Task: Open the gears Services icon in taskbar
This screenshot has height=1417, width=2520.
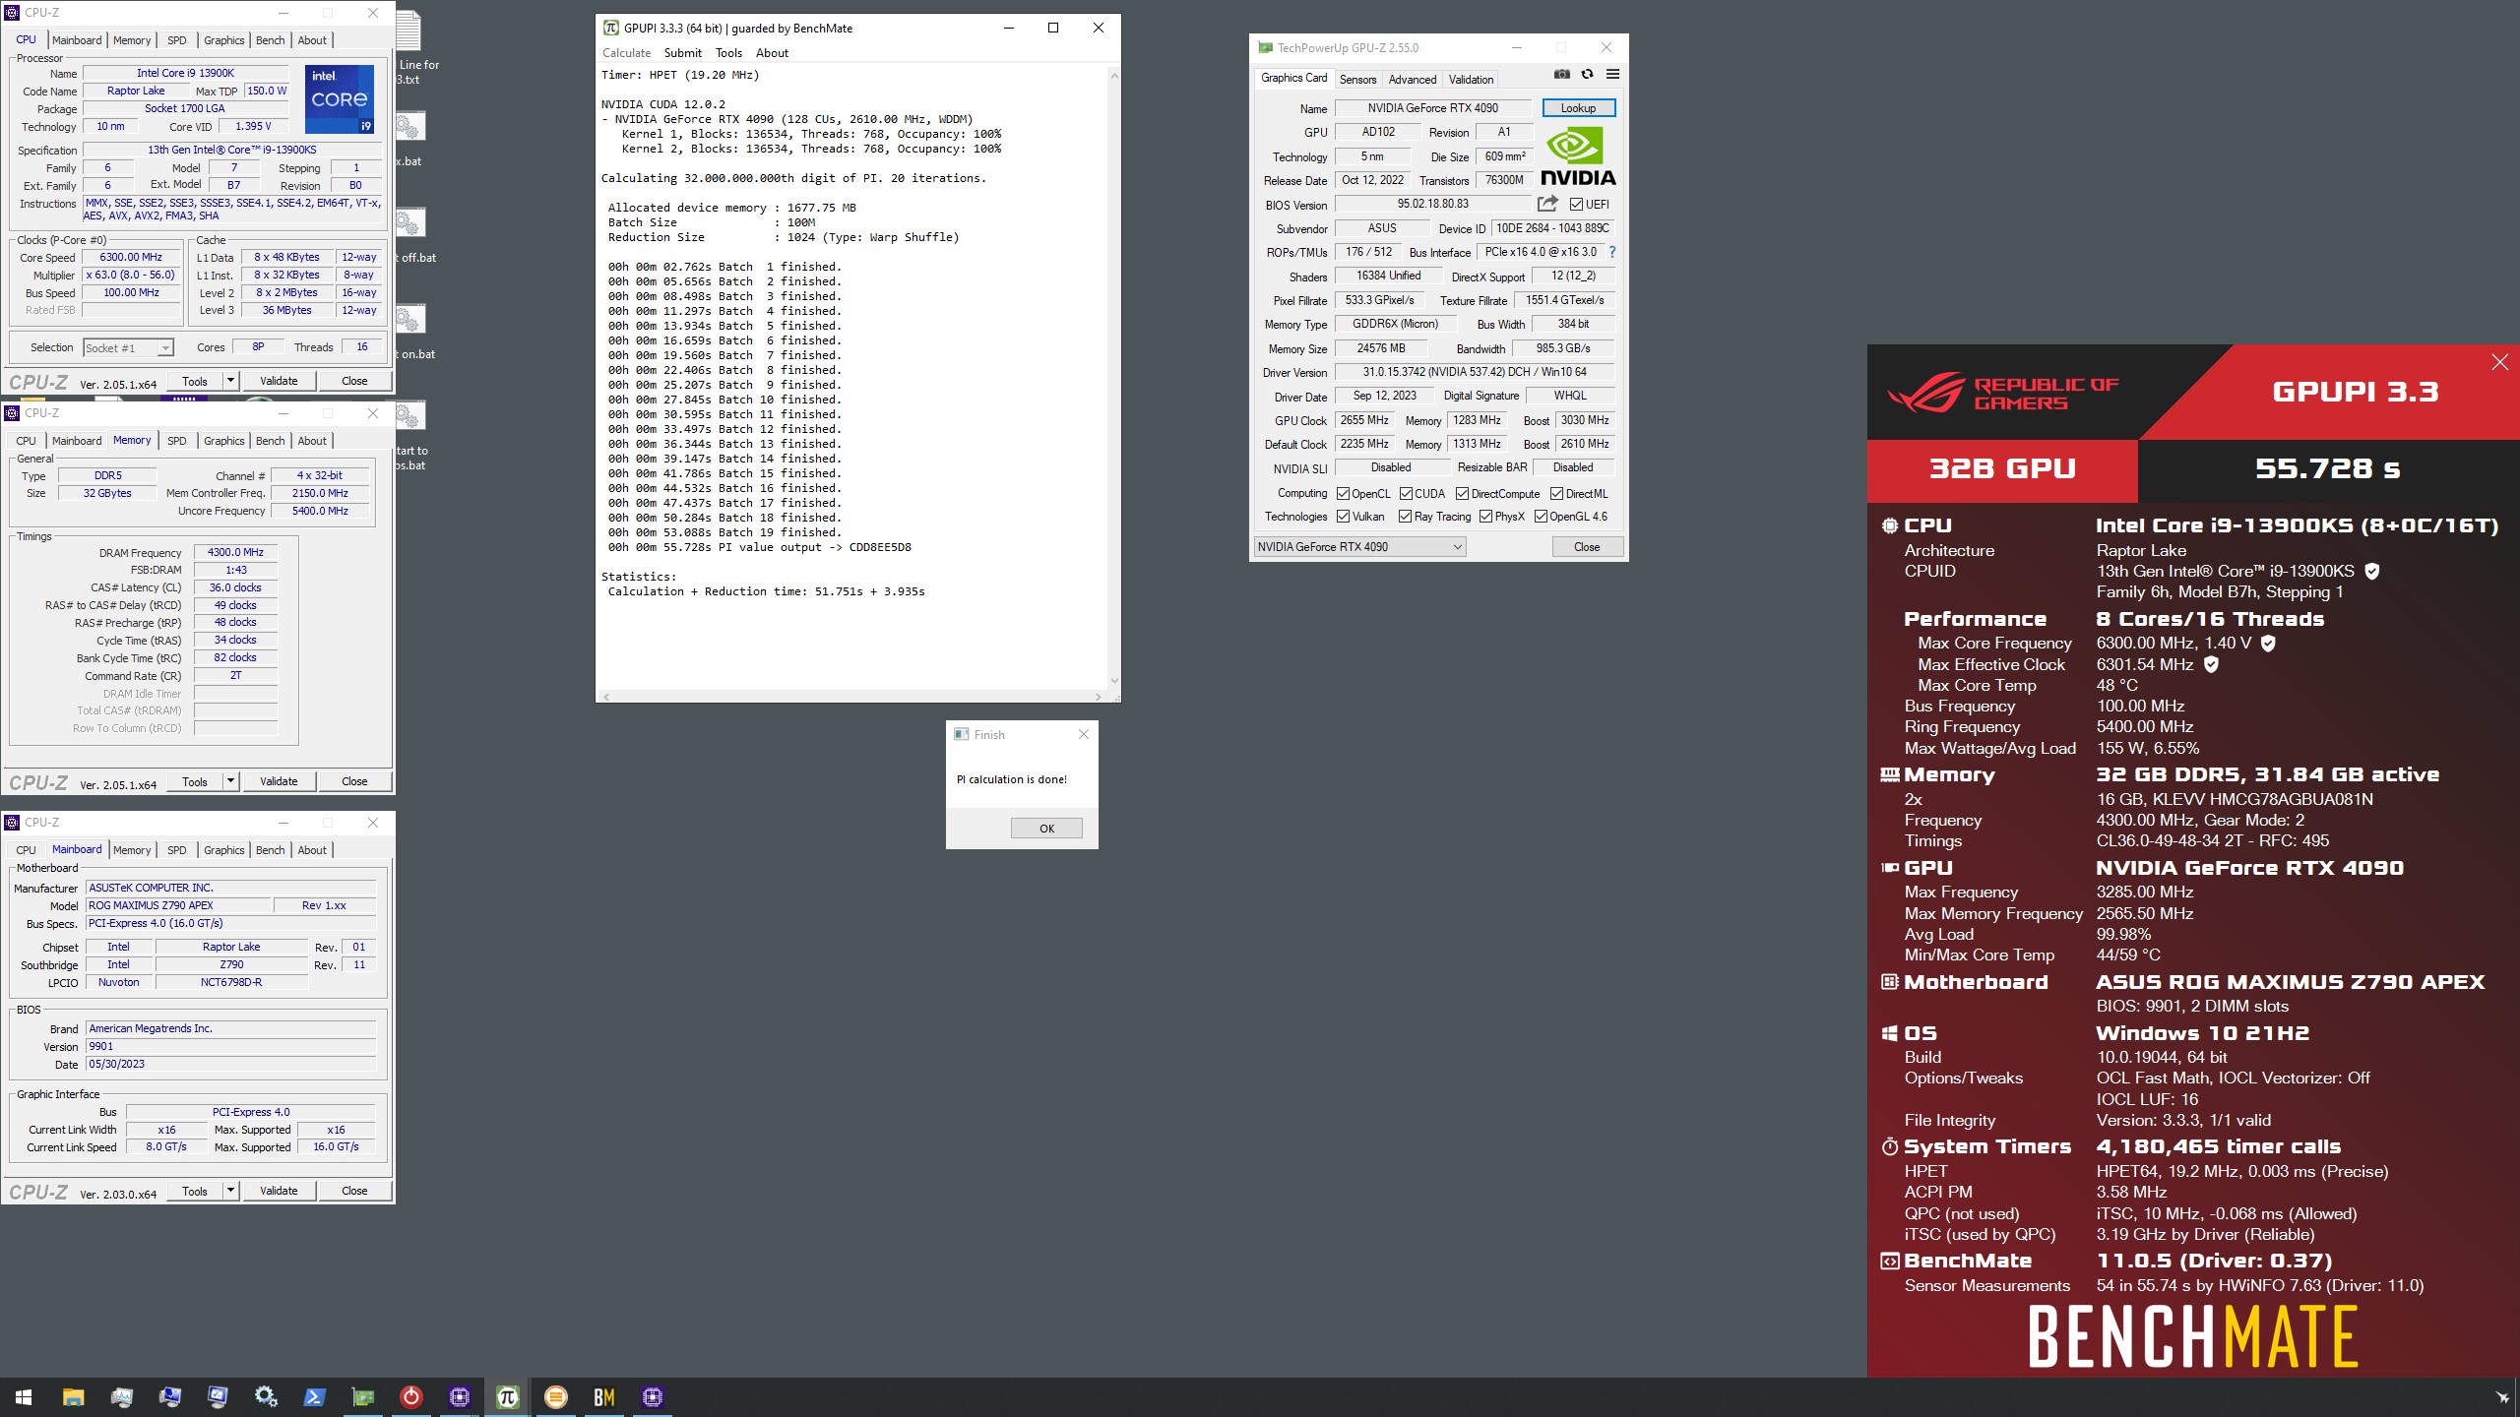Action: (266, 1397)
